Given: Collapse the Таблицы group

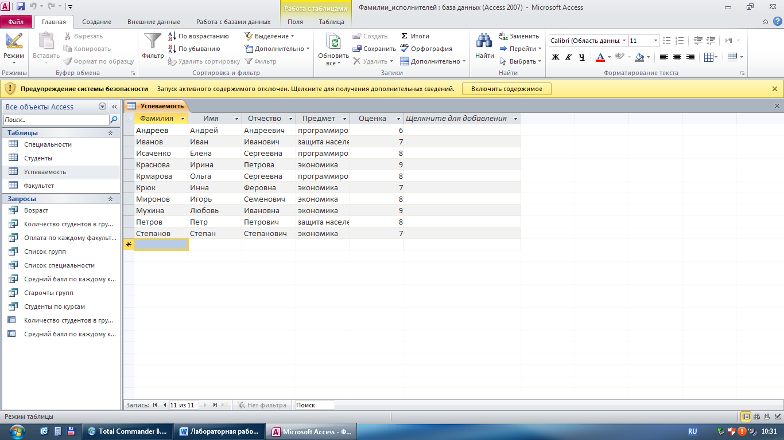Looking at the screenshot, I should coord(110,133).
